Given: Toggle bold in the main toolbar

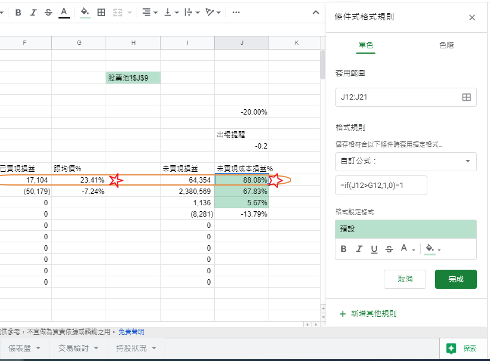Looking at the screenshot, I should (x=18, y=12).
